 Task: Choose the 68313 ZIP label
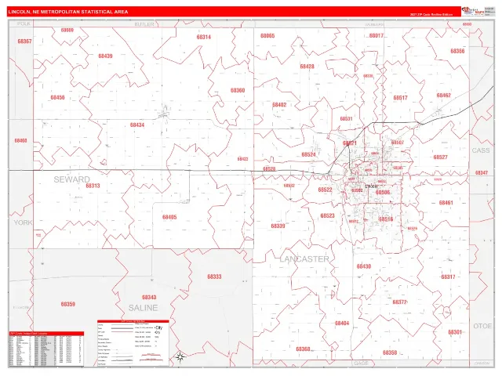(x=93, y=186)
